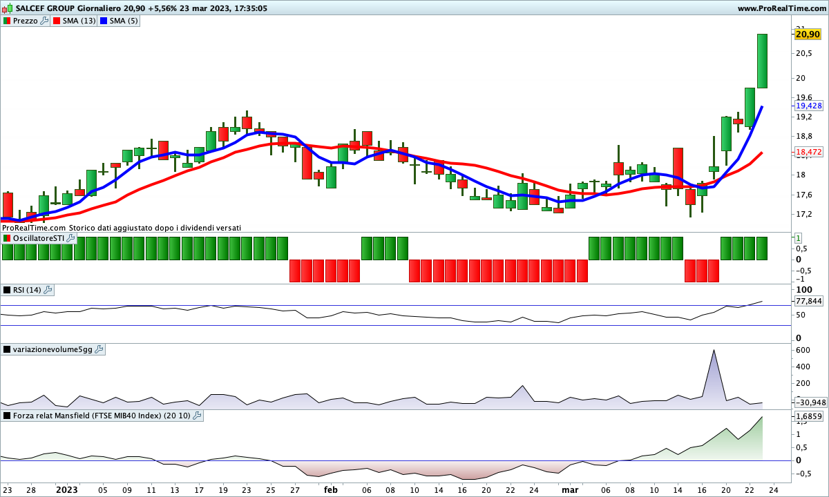829x497 pixels.
Task: Click the feb month label on date axis
Action: [x=331, y=489]
